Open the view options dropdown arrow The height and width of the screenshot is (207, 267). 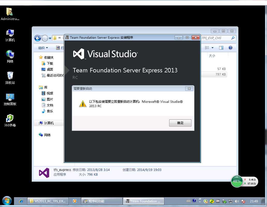[x=212, y=48]
